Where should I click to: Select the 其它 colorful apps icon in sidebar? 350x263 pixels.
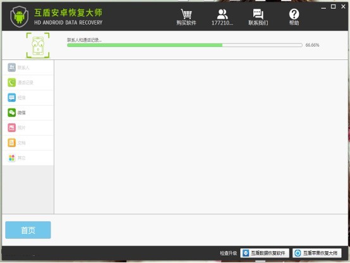click(11, 158)
